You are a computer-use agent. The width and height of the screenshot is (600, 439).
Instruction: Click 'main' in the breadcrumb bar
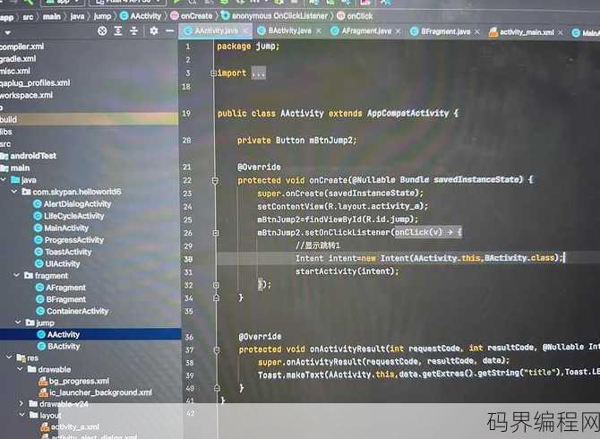click(x=52, y=16)
